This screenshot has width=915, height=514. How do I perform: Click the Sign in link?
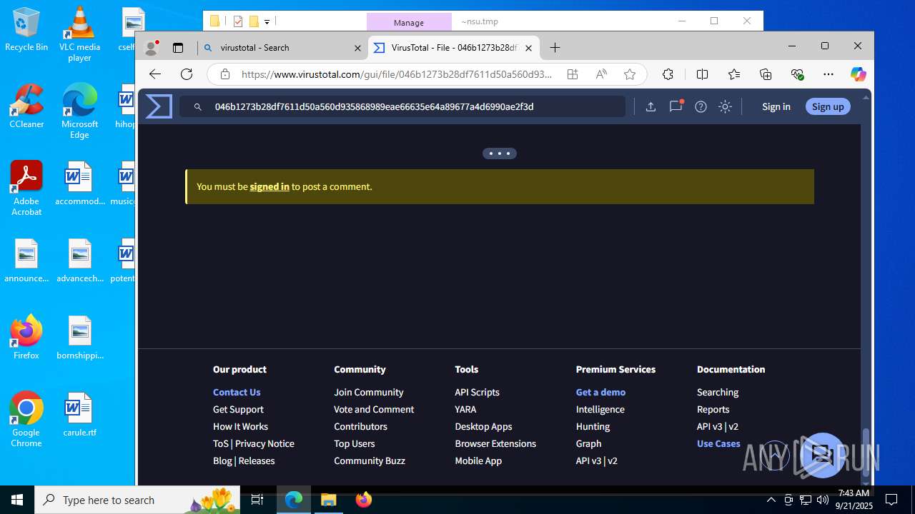point(776,106)
